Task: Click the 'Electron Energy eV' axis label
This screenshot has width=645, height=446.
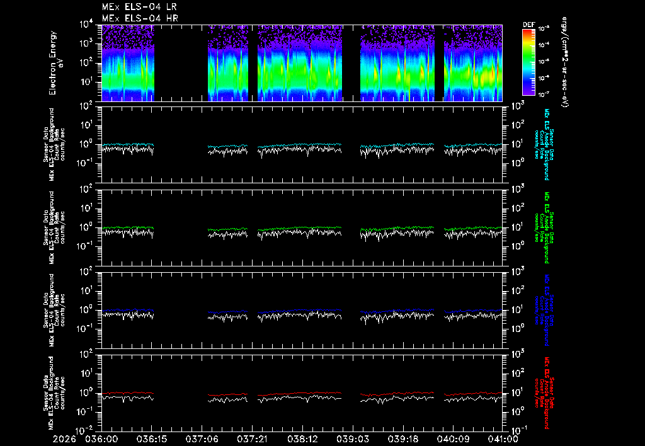Action: 55,63
